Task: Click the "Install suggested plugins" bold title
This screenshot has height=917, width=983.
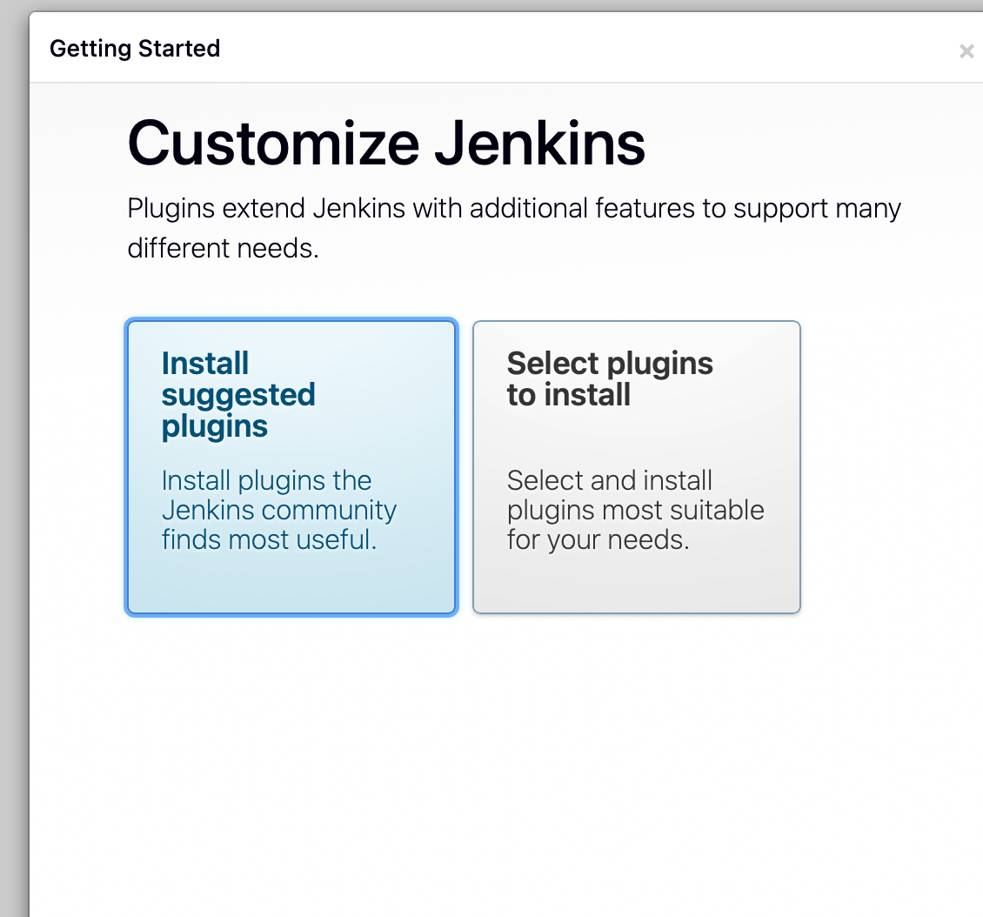Action: point(237,395)
